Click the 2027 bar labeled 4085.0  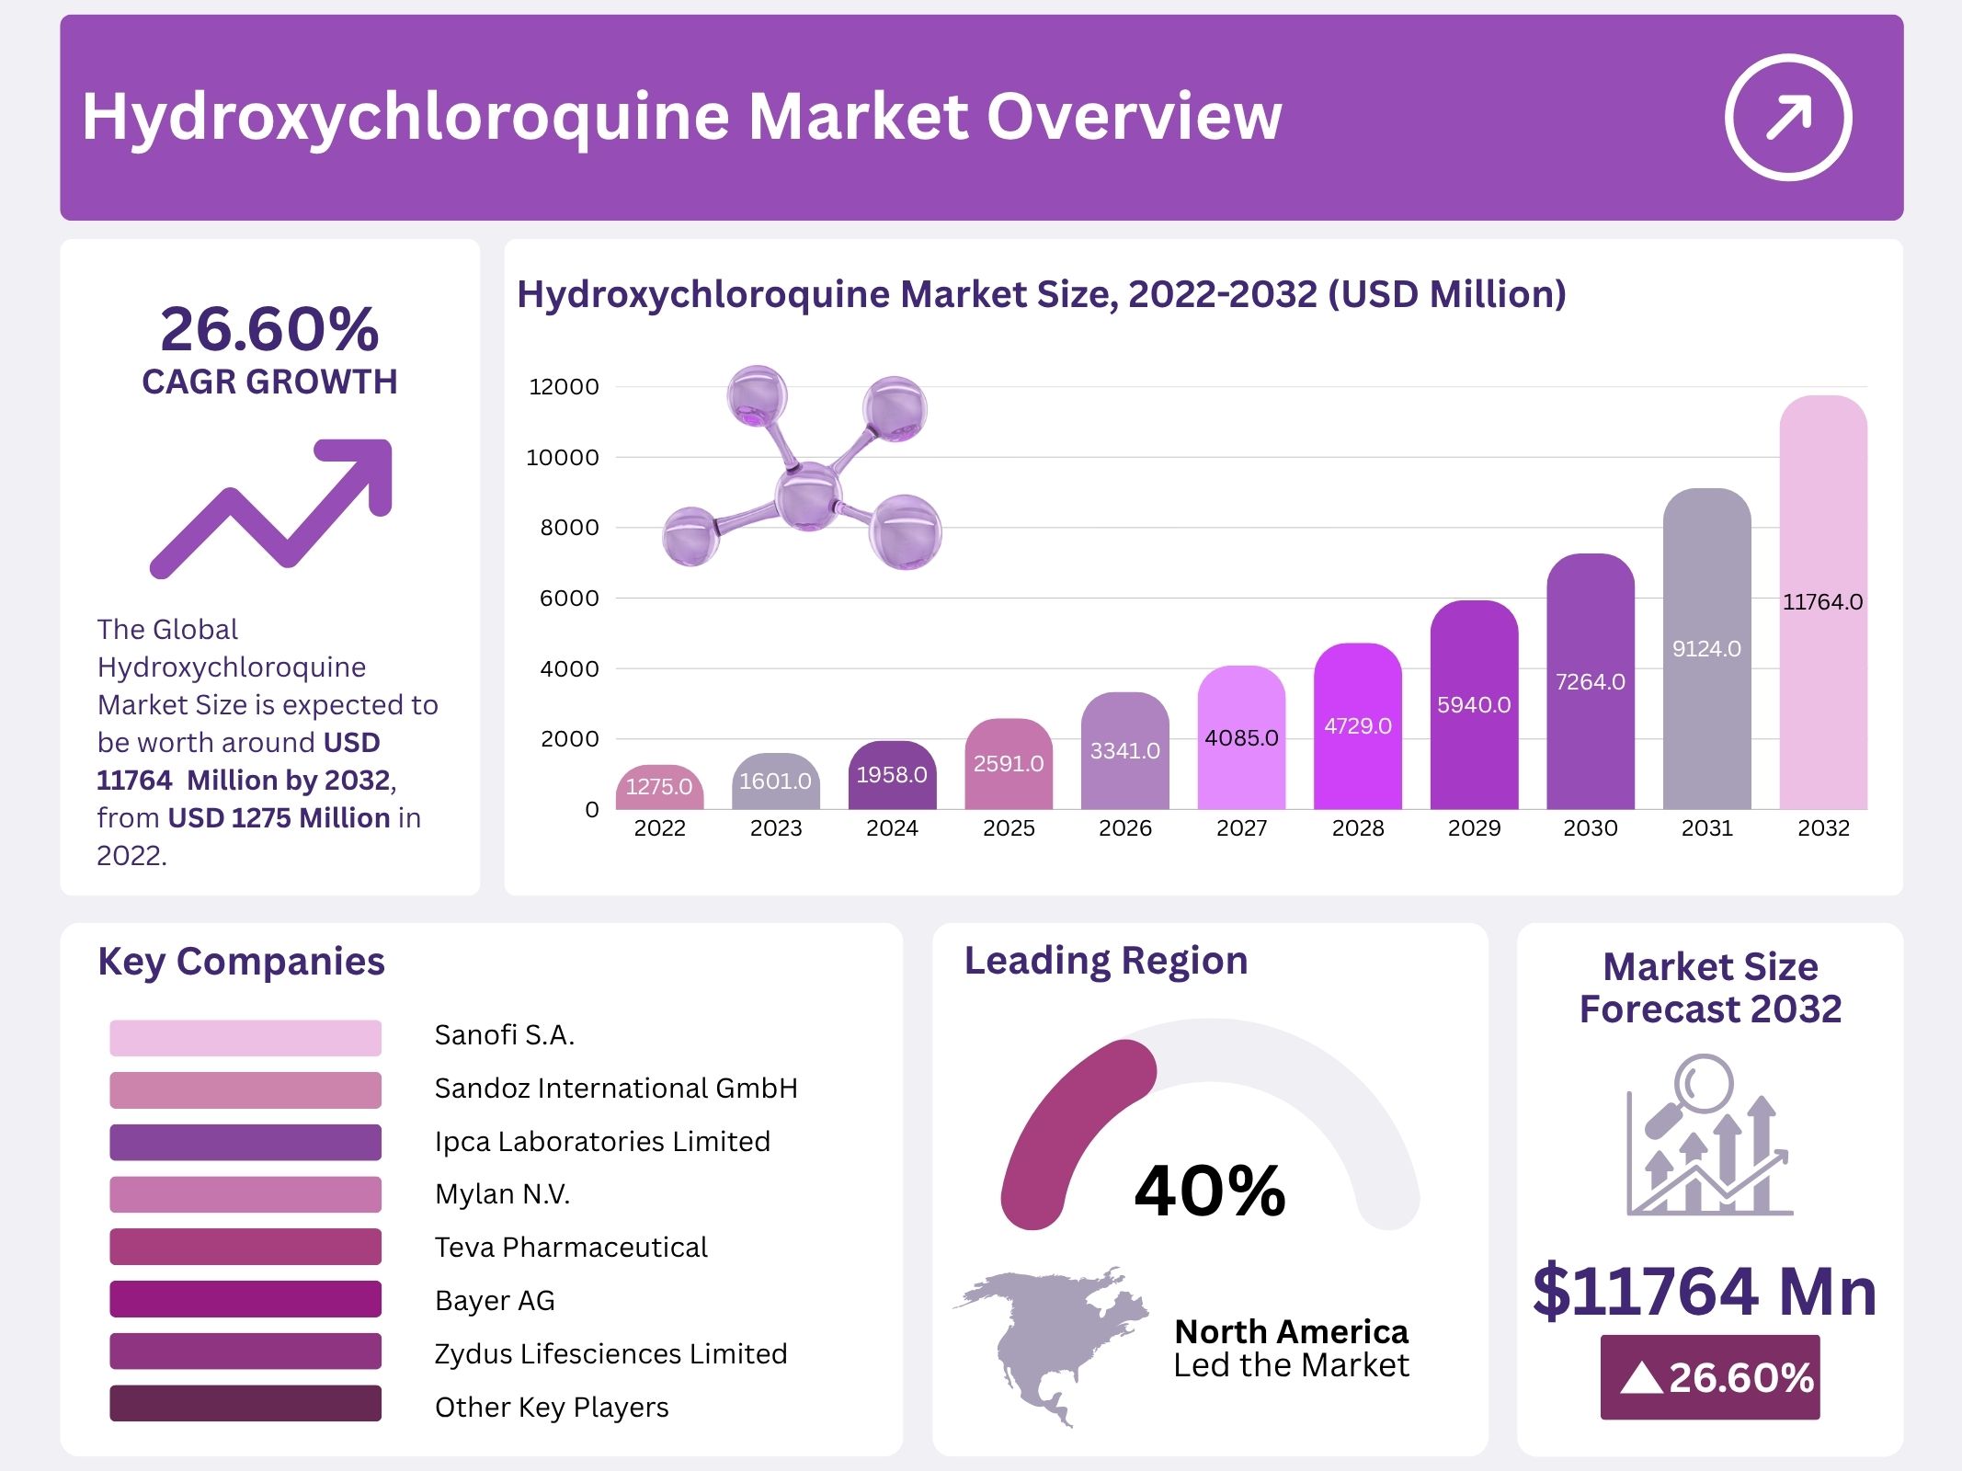click(1241, 737)
